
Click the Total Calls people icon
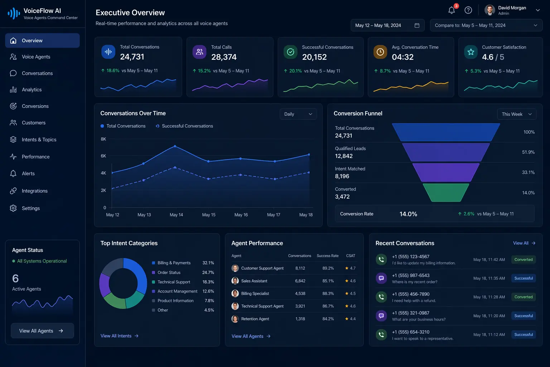[x=199, y=52]
